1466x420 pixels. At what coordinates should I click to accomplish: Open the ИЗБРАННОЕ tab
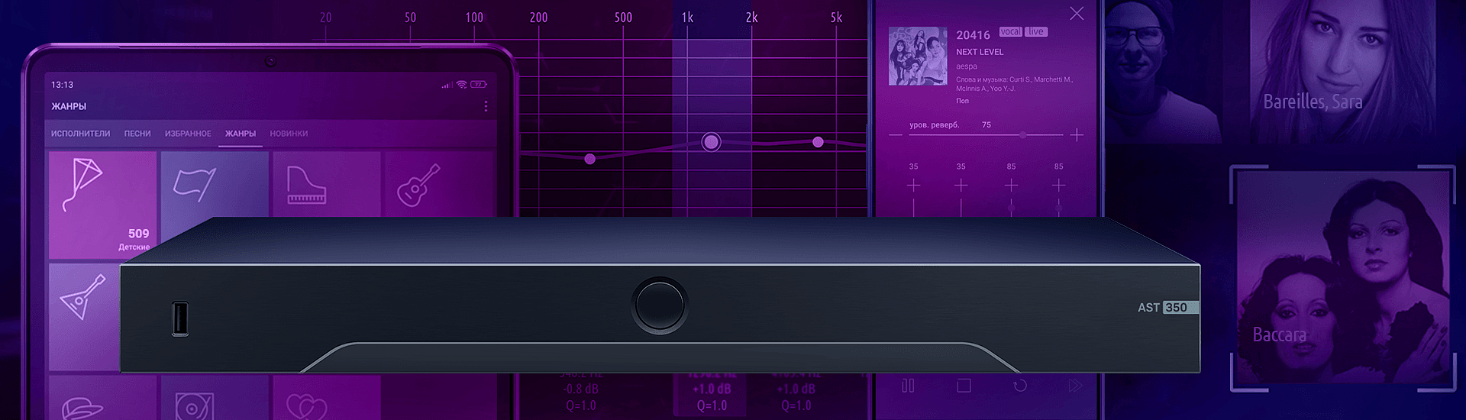click(188, 134)
